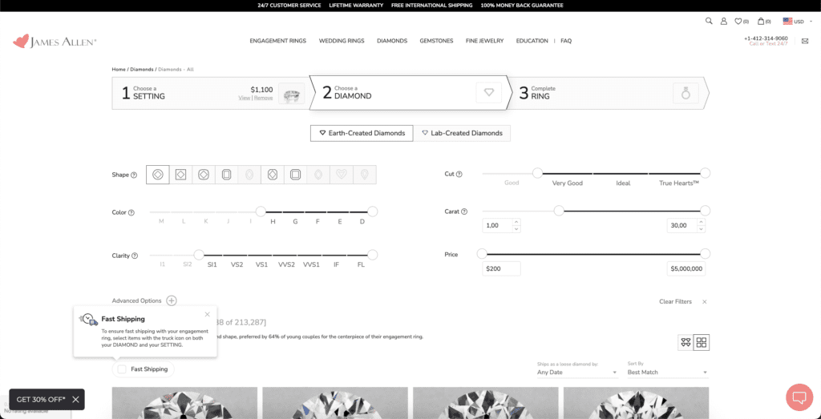Select the Radiant diamond shape
821x419 pixels.
pyautogui.click(x=273, y=175)
